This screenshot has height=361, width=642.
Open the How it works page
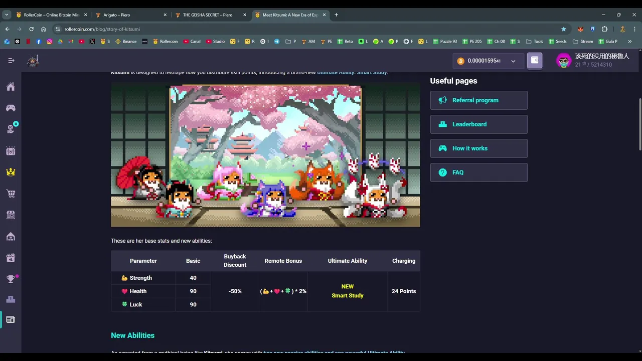pyautogui.click(x=478, y=148)
